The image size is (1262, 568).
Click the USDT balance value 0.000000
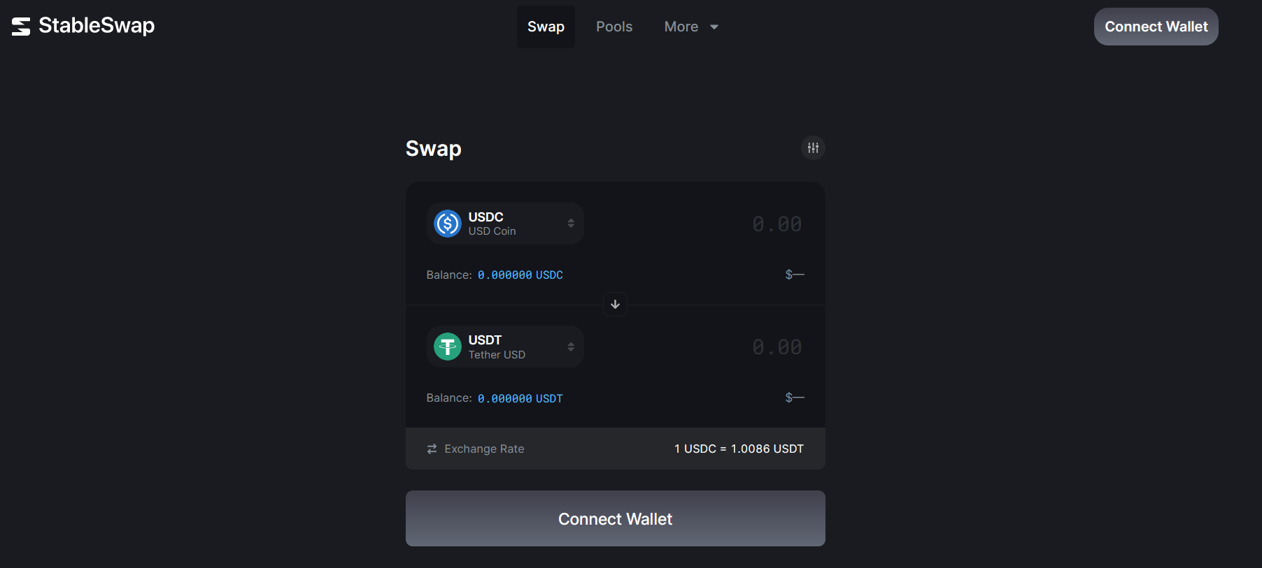(504, 398)
